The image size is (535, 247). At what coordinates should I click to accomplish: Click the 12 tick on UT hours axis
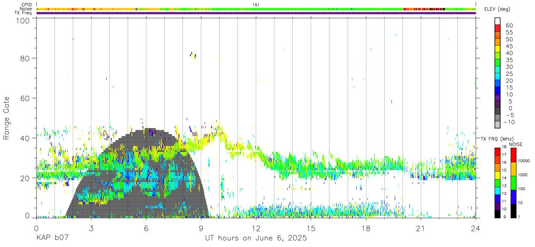[x=256, y=228]
